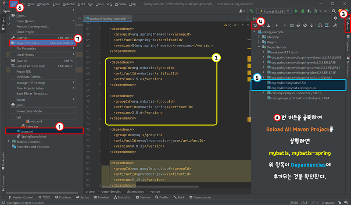
Task: Click the 29:30 cursor position widget
Action: pyautogui.click(x=294, y=202)
